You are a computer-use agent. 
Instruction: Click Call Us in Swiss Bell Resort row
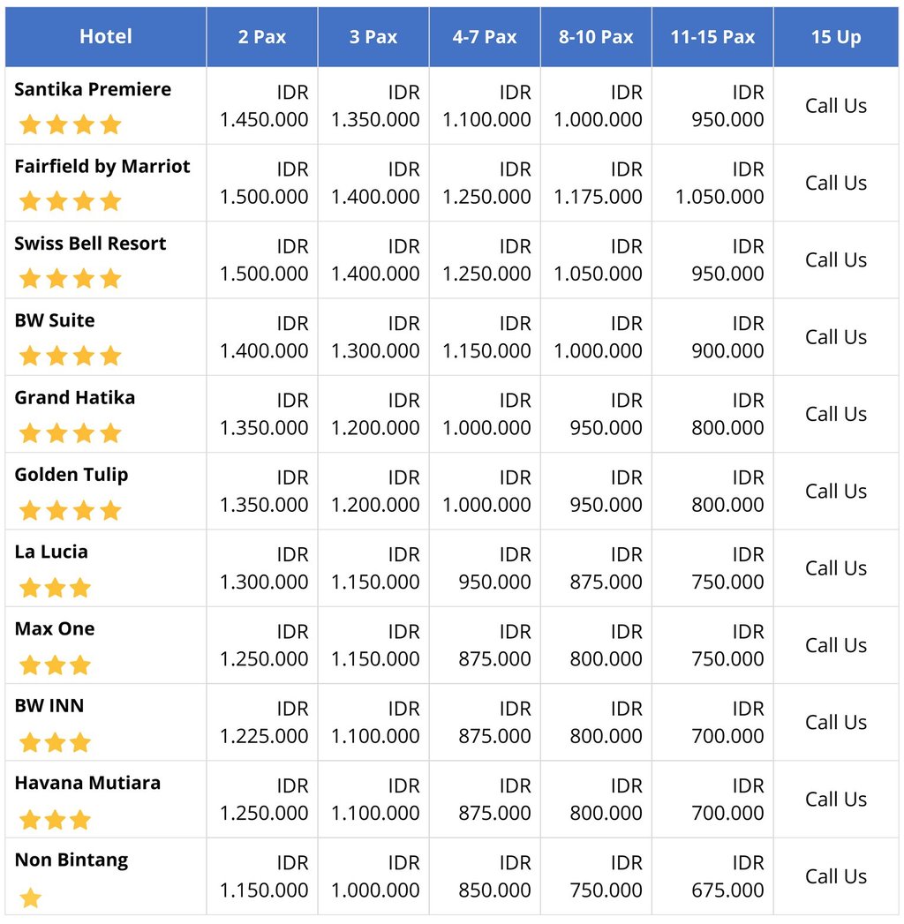click(836, 259)
